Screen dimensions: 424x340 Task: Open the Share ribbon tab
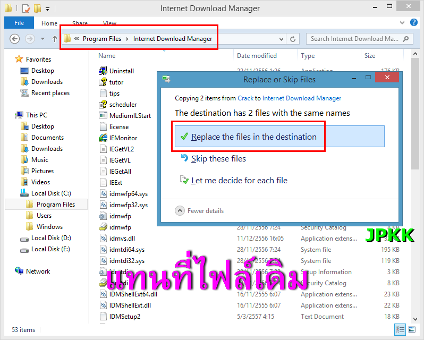tap(80, 23)
